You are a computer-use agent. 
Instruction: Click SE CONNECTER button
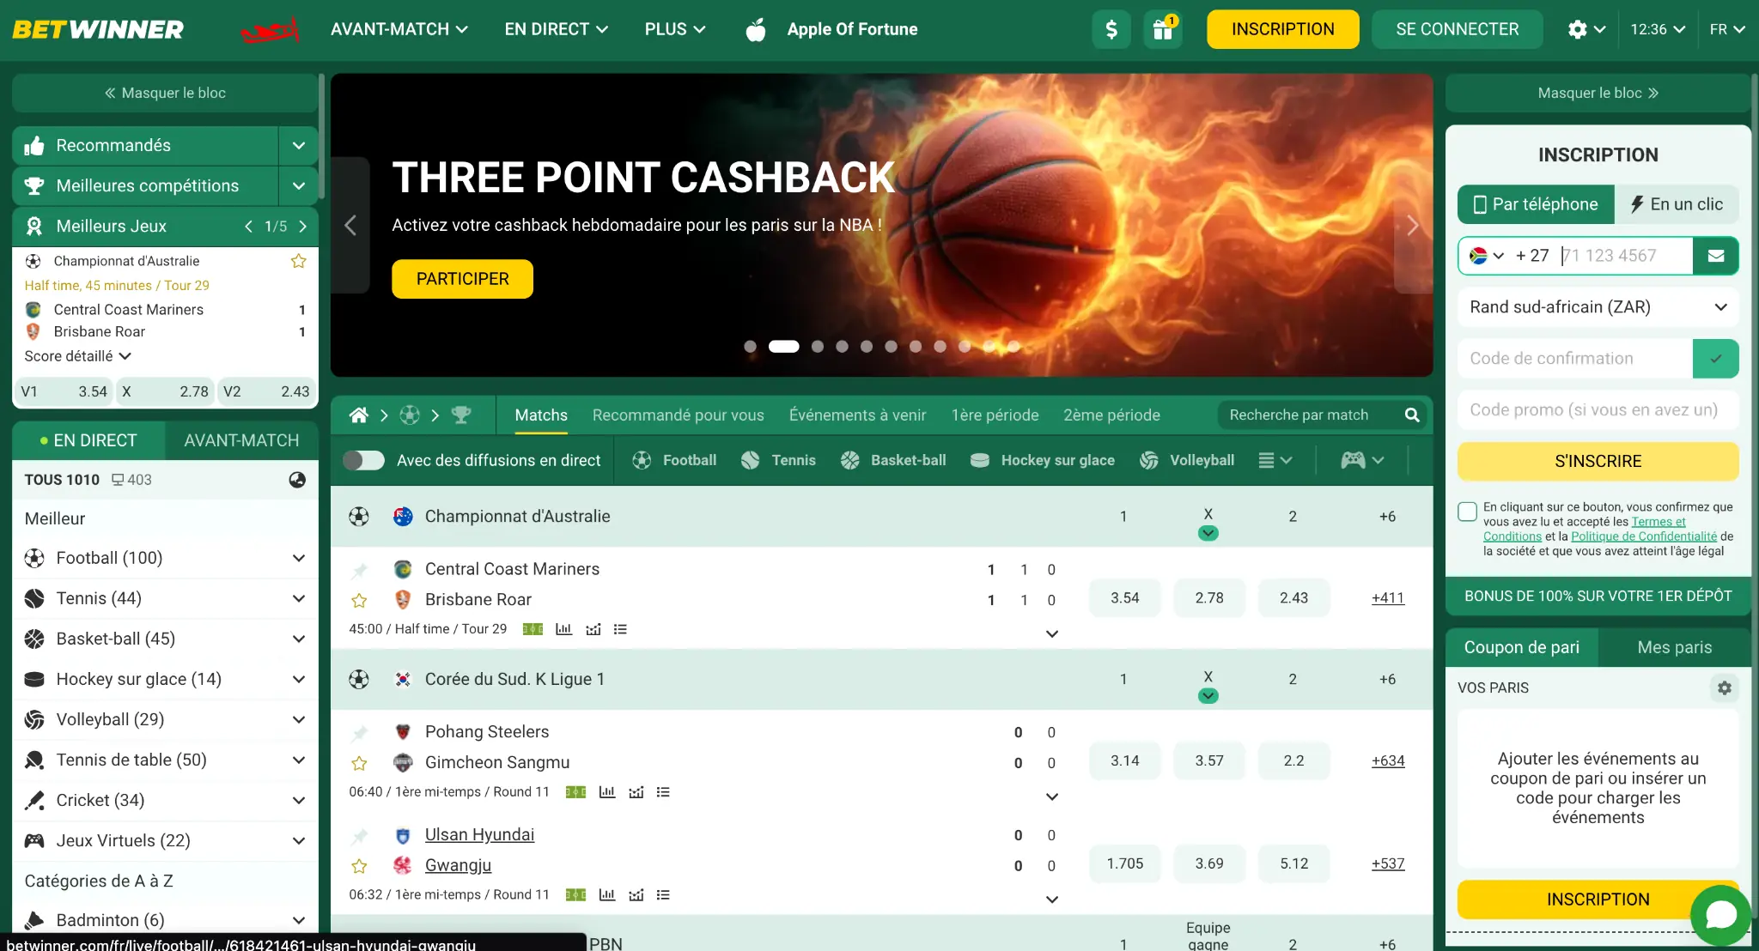[x=1457, y=29]
